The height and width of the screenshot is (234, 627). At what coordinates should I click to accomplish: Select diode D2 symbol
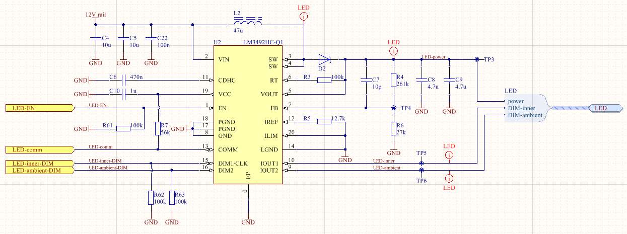point(324,59)
